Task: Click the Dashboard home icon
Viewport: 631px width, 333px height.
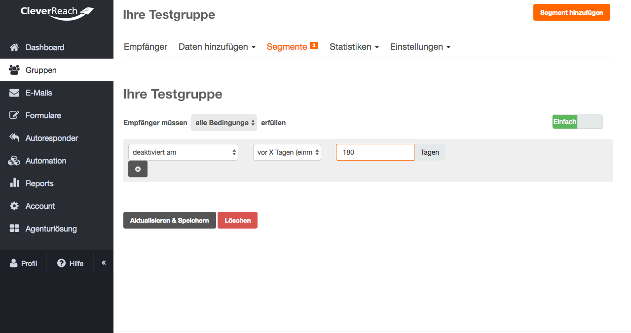Action: pyautogui.click(x=14, y=47)
